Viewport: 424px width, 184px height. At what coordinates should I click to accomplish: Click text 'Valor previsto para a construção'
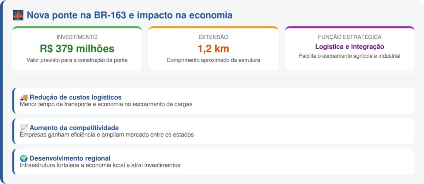[77, 60]
